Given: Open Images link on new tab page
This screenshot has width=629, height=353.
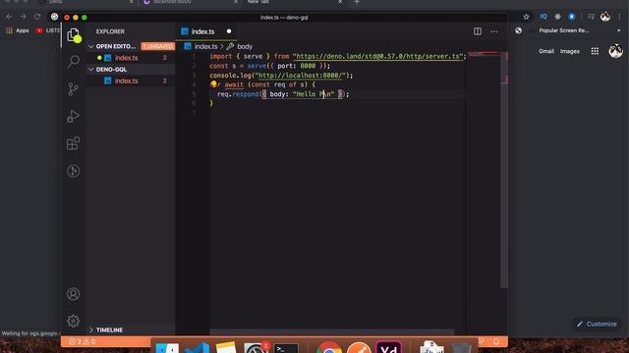Looking at the screenshot, I should pos(570,51).
